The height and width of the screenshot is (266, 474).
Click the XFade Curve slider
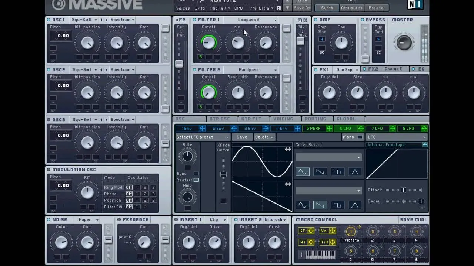tap(223, 174)
